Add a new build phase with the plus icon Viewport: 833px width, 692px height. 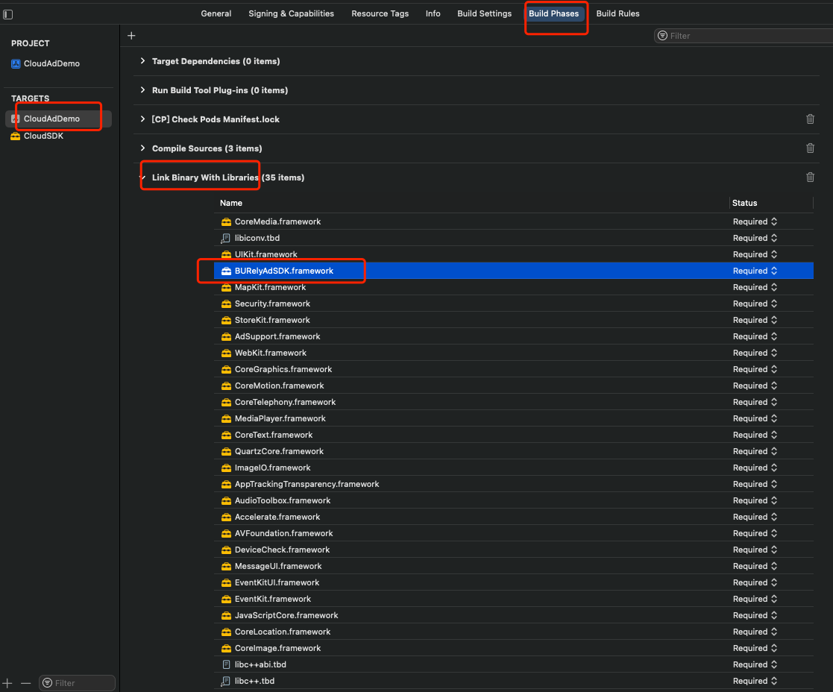tap(132, 36)
